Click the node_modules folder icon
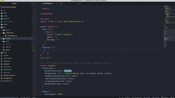 tap(2, 22)
